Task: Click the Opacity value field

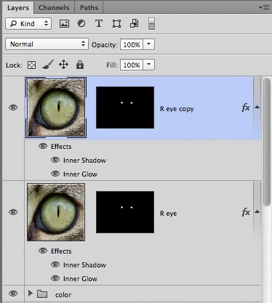Action: point(132,44)
